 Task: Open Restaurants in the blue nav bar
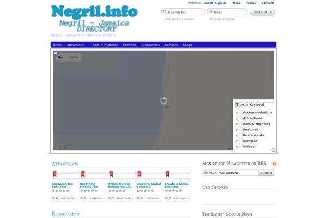(150, 45)
